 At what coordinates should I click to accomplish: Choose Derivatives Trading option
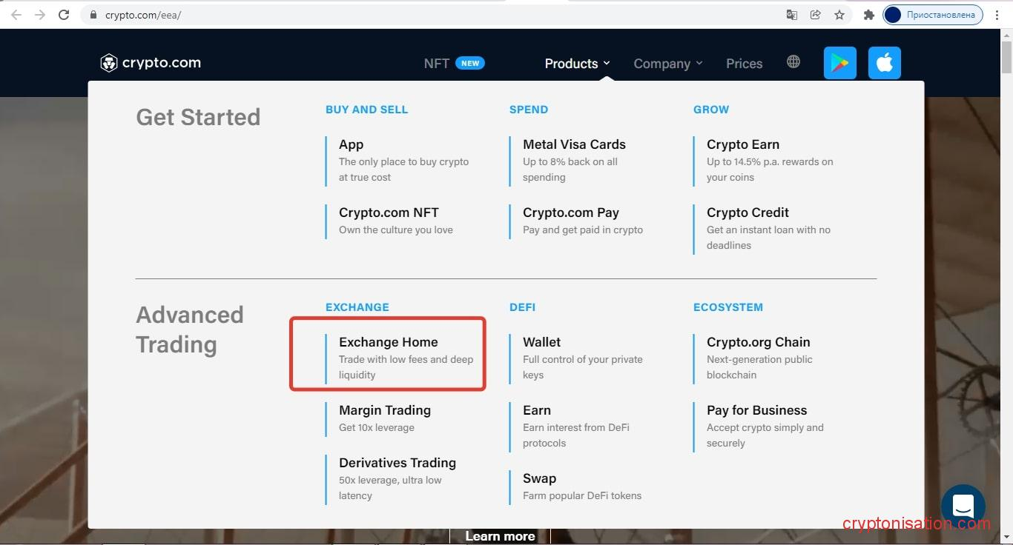(397, 463)
